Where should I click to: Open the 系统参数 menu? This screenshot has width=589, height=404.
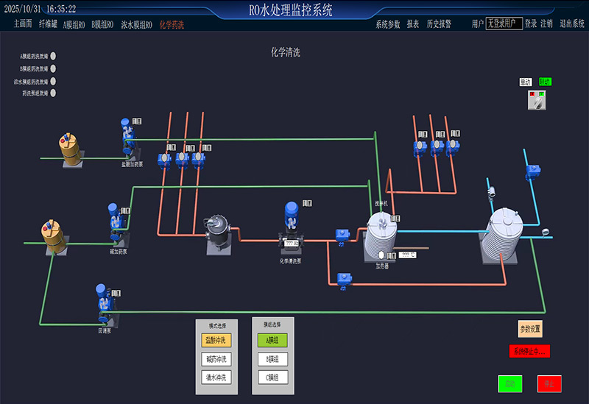point(388,24)
